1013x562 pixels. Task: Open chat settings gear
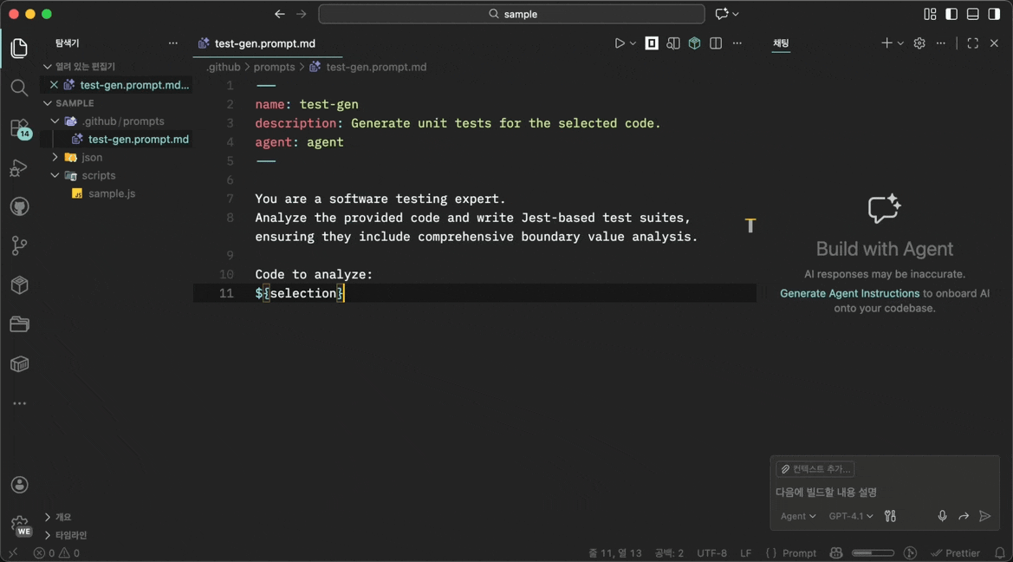pyautogui.click(x=919, y=43)
